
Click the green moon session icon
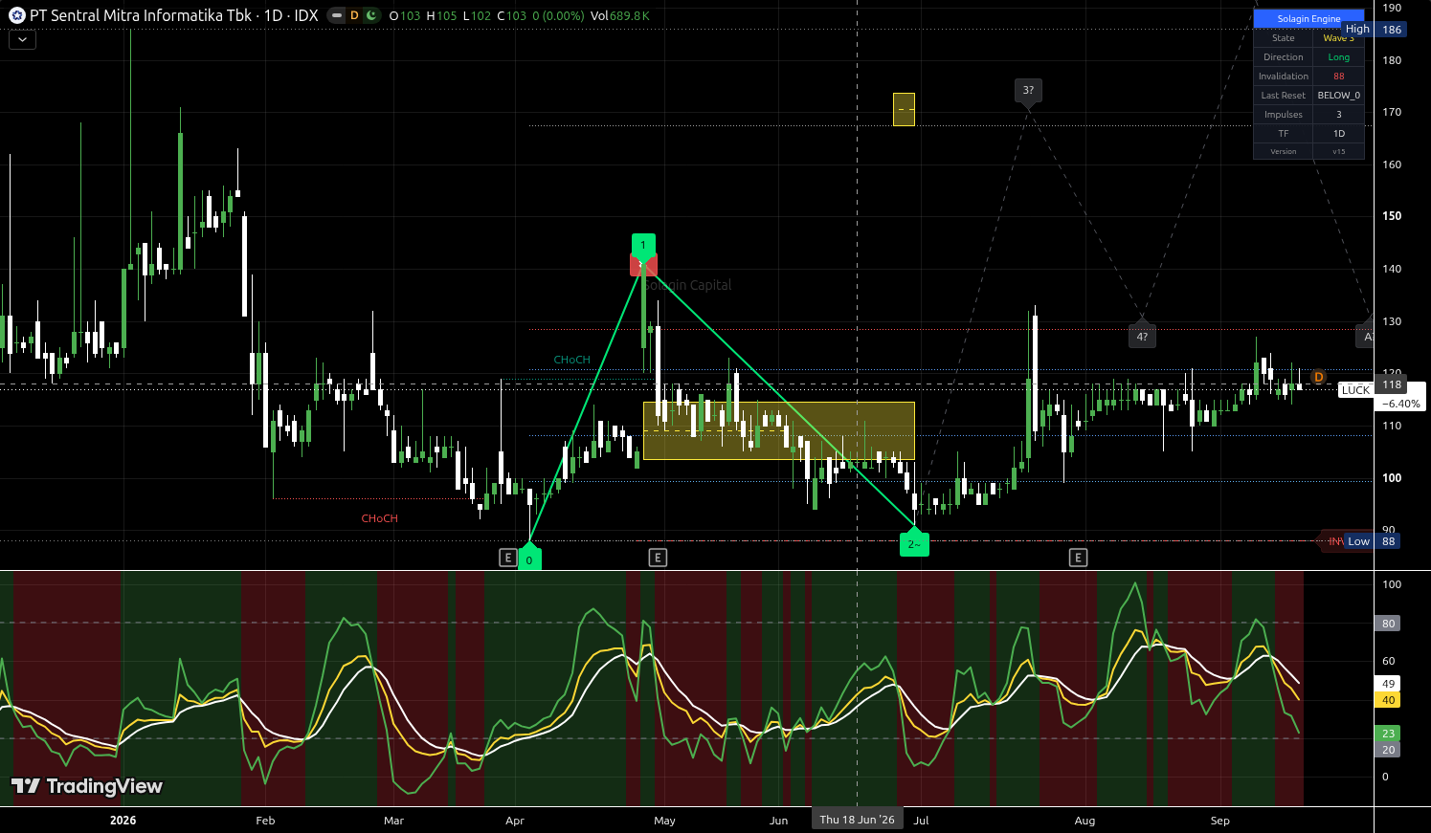[x=371, y=15]
